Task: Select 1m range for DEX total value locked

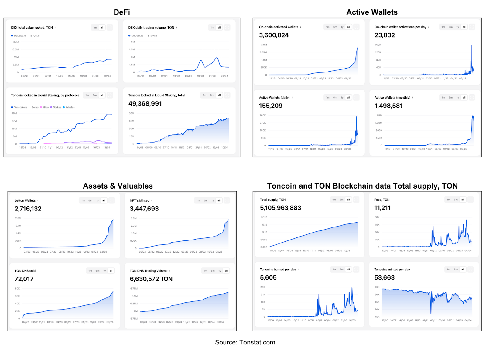Action: tap(95, 28)
